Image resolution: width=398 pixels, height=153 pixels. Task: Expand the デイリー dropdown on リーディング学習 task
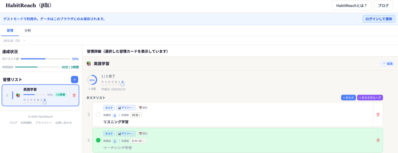coord(126,134)
